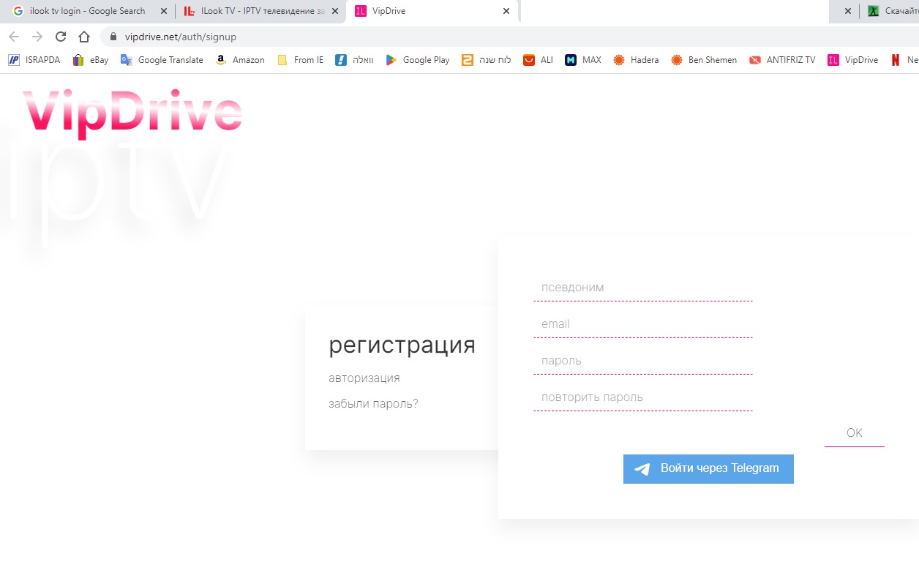Close the VipDrive tab

click(506, 11)
